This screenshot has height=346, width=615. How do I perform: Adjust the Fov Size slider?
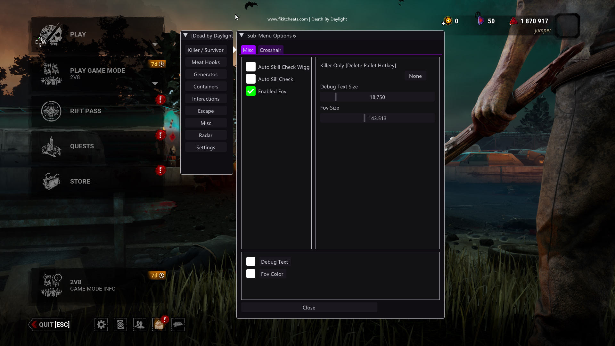coord(365,118)
